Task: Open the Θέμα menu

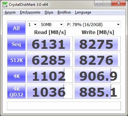Action: pos(49,12)
